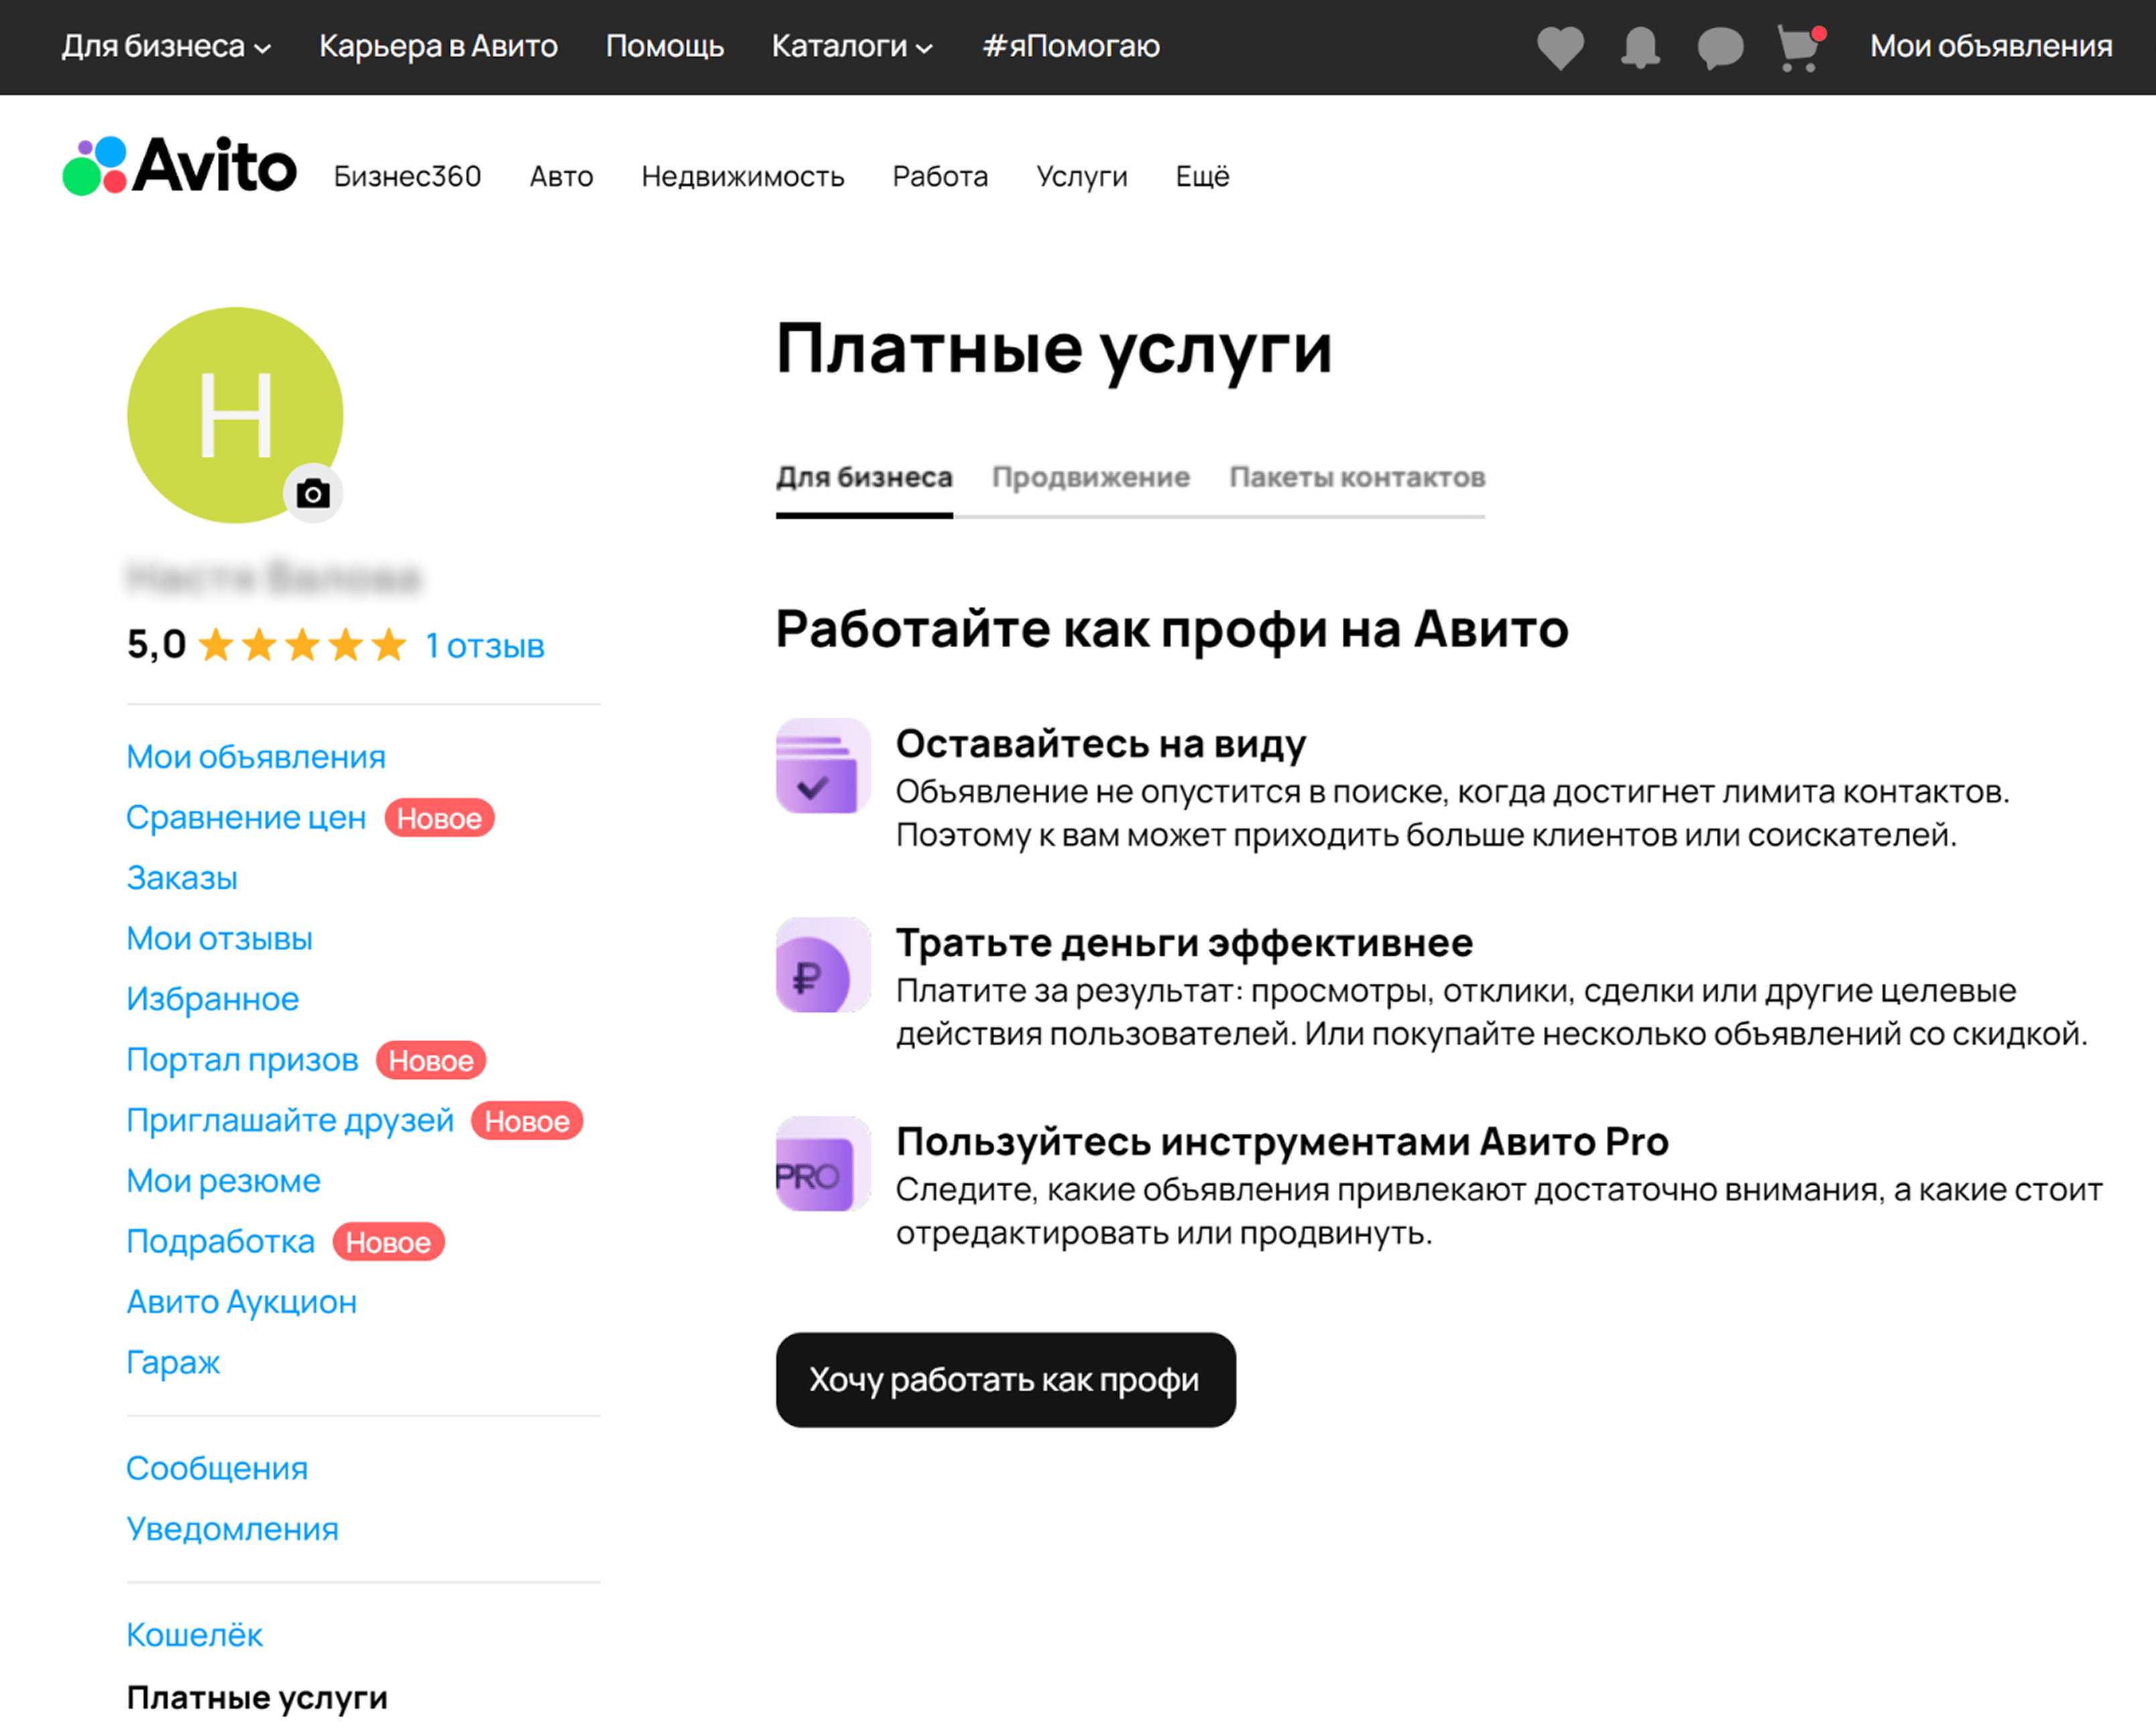Screen dimensions: 2156x1734
Task: Click the Оставайтесь на виду heading
Action: click(x=1101, y=744)
